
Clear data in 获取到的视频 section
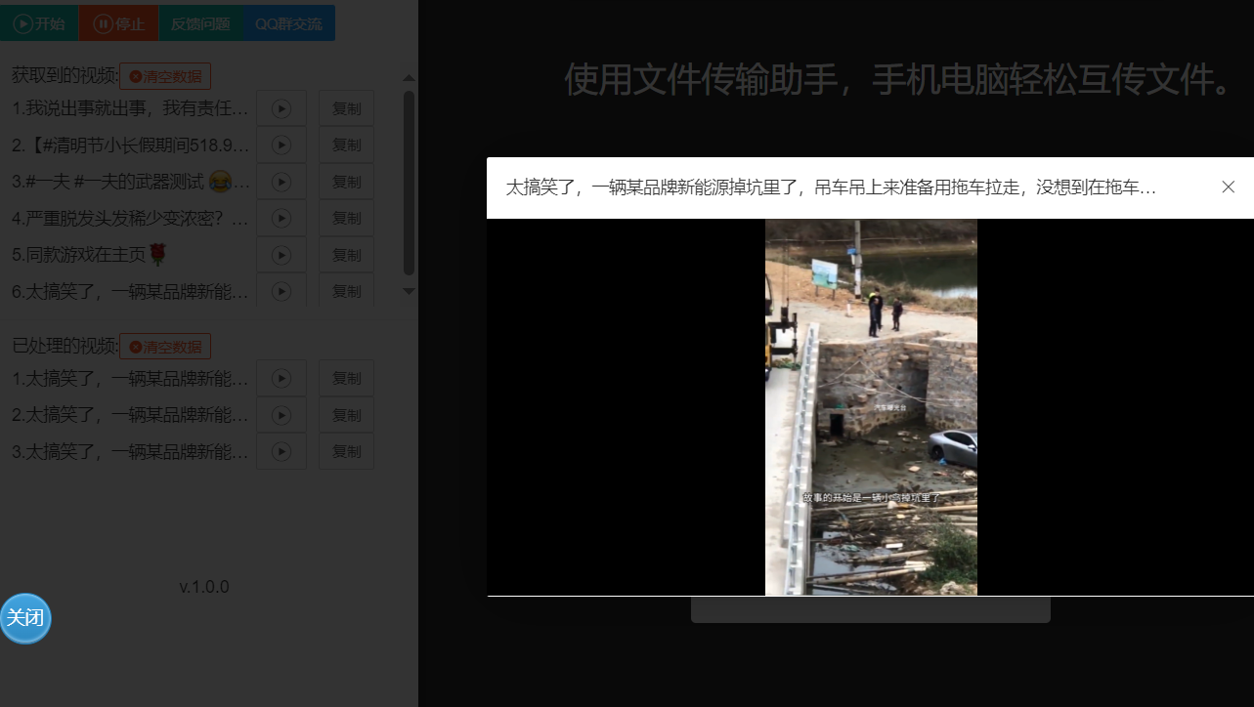point(165,76)
